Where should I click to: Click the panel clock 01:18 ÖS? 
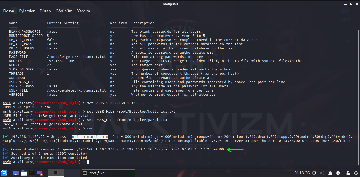(302, 173)
